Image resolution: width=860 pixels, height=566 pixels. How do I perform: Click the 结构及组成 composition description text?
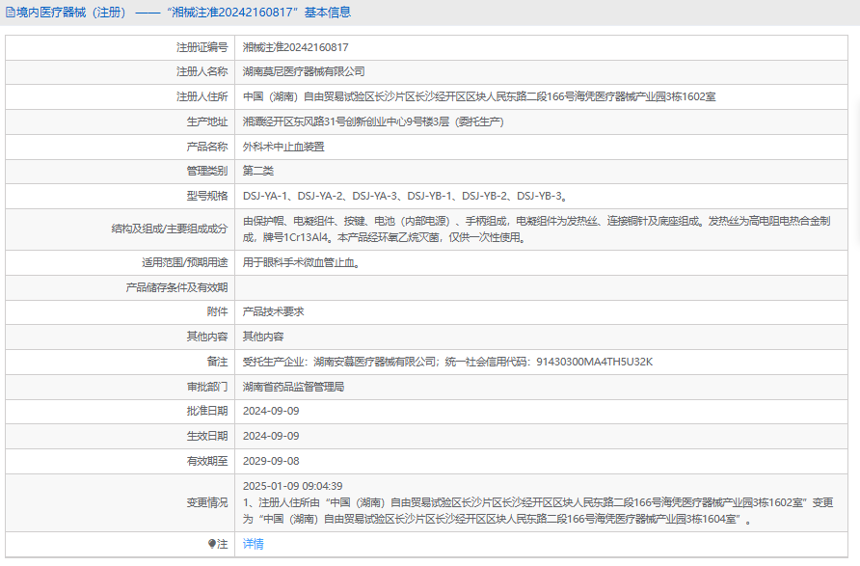(x=535, y=229)
